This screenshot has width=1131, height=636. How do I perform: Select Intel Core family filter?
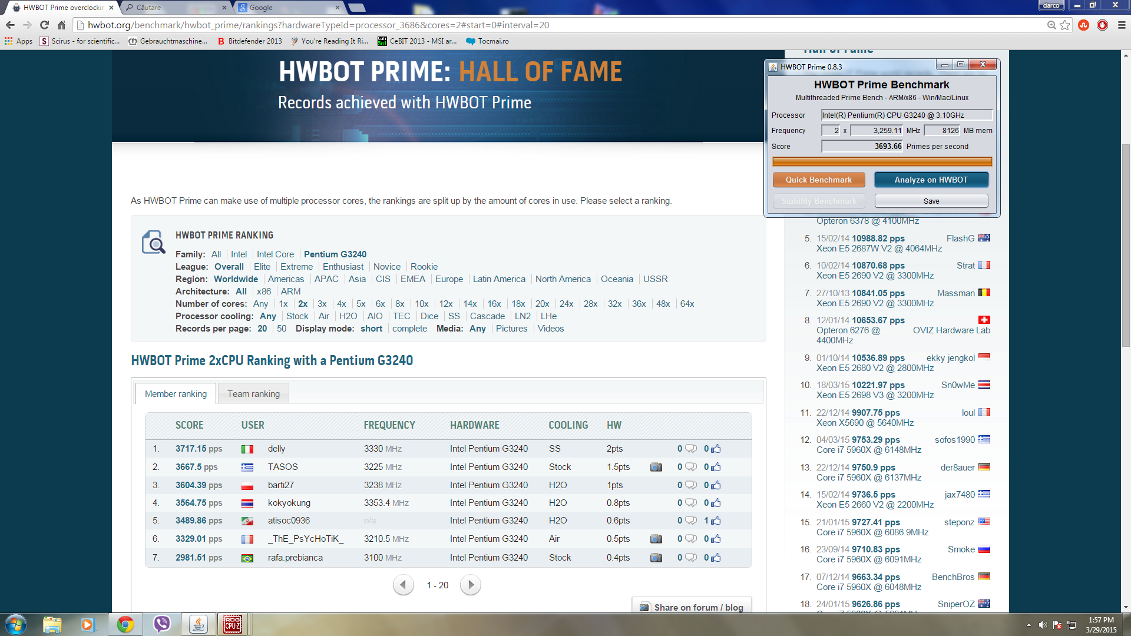coord(275,254)
